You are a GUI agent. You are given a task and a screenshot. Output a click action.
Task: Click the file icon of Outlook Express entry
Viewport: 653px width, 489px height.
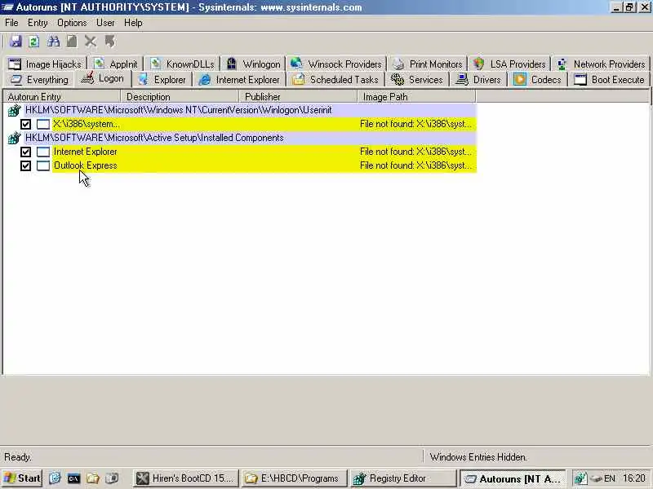click(x=43, y=166)
